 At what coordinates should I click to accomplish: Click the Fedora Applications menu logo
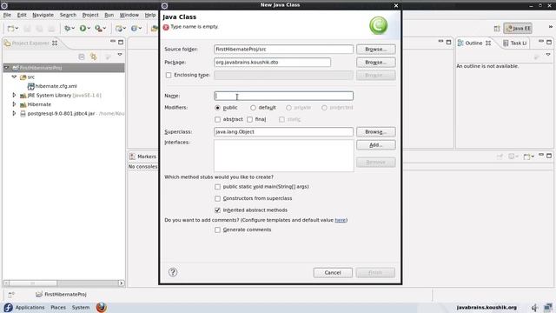(8, 307)
